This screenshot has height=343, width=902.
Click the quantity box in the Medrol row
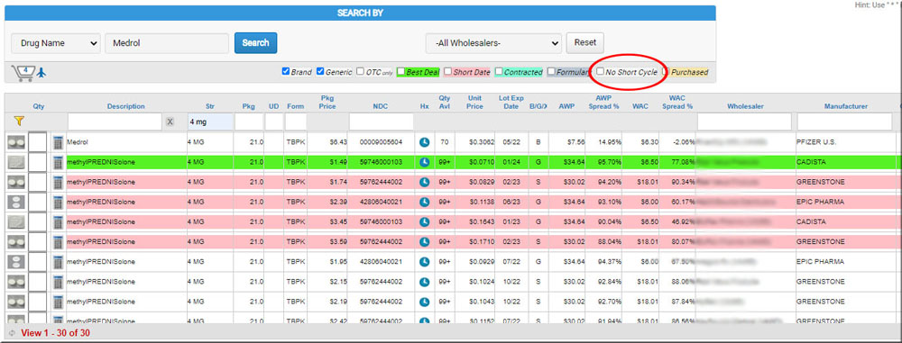pos(38,142)
